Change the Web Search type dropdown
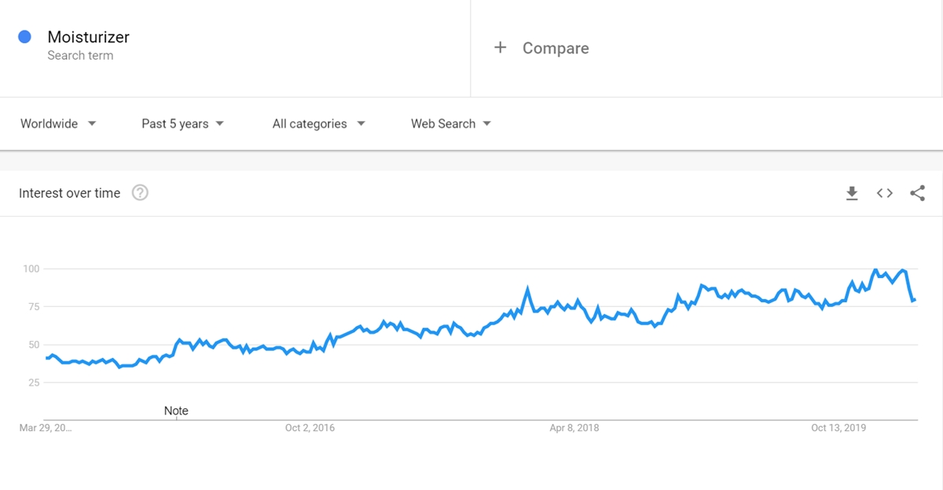The image size is (943, 490). click(450, 124)
